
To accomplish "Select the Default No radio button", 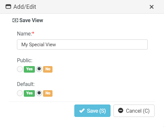I will pos(39,93).
